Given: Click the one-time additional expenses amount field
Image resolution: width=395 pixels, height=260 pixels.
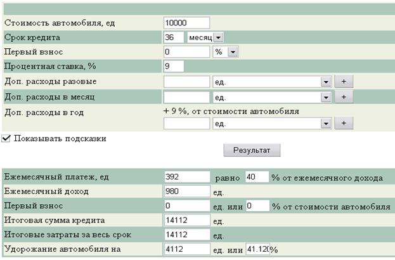Looking at the screenshot, I should coord(186,82).
